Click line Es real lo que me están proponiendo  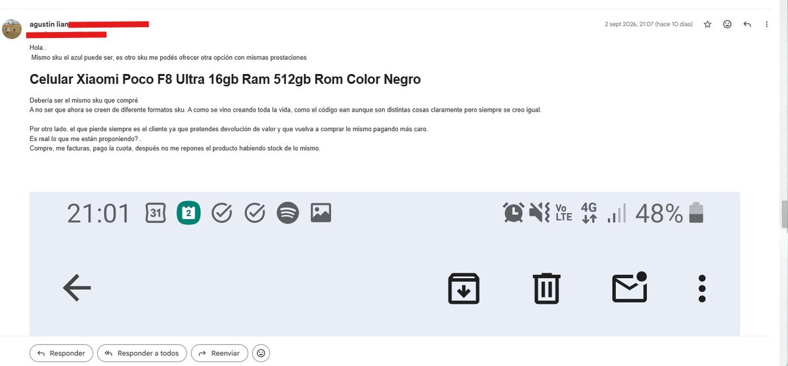pyautogui.click(x=85, y=139)
